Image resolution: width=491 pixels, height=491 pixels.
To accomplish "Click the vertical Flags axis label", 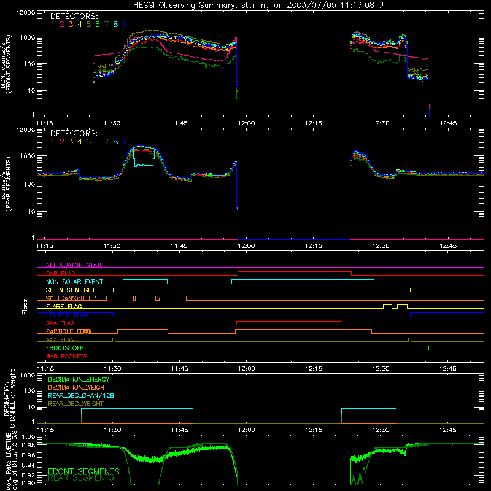I will click(25, 306).
